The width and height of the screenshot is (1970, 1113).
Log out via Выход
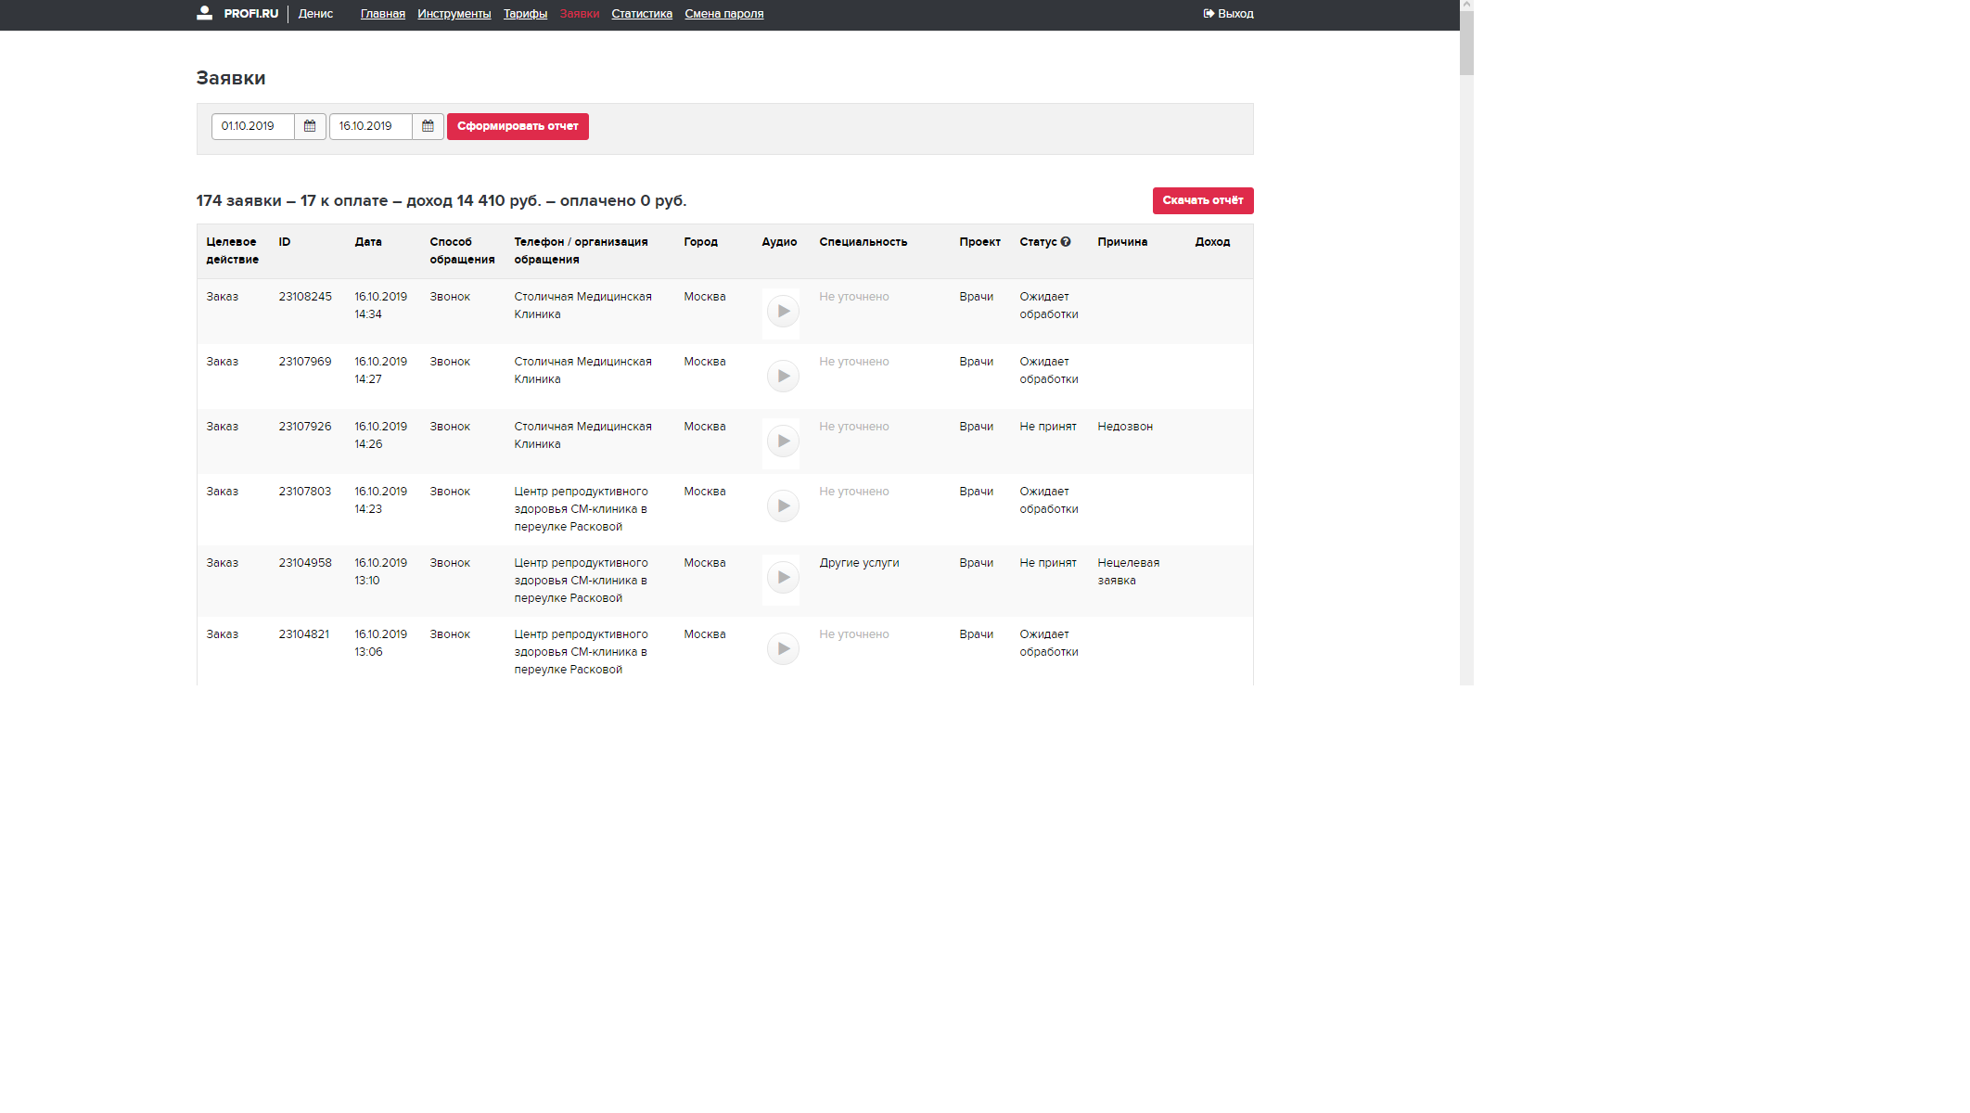coord(1228,14)
